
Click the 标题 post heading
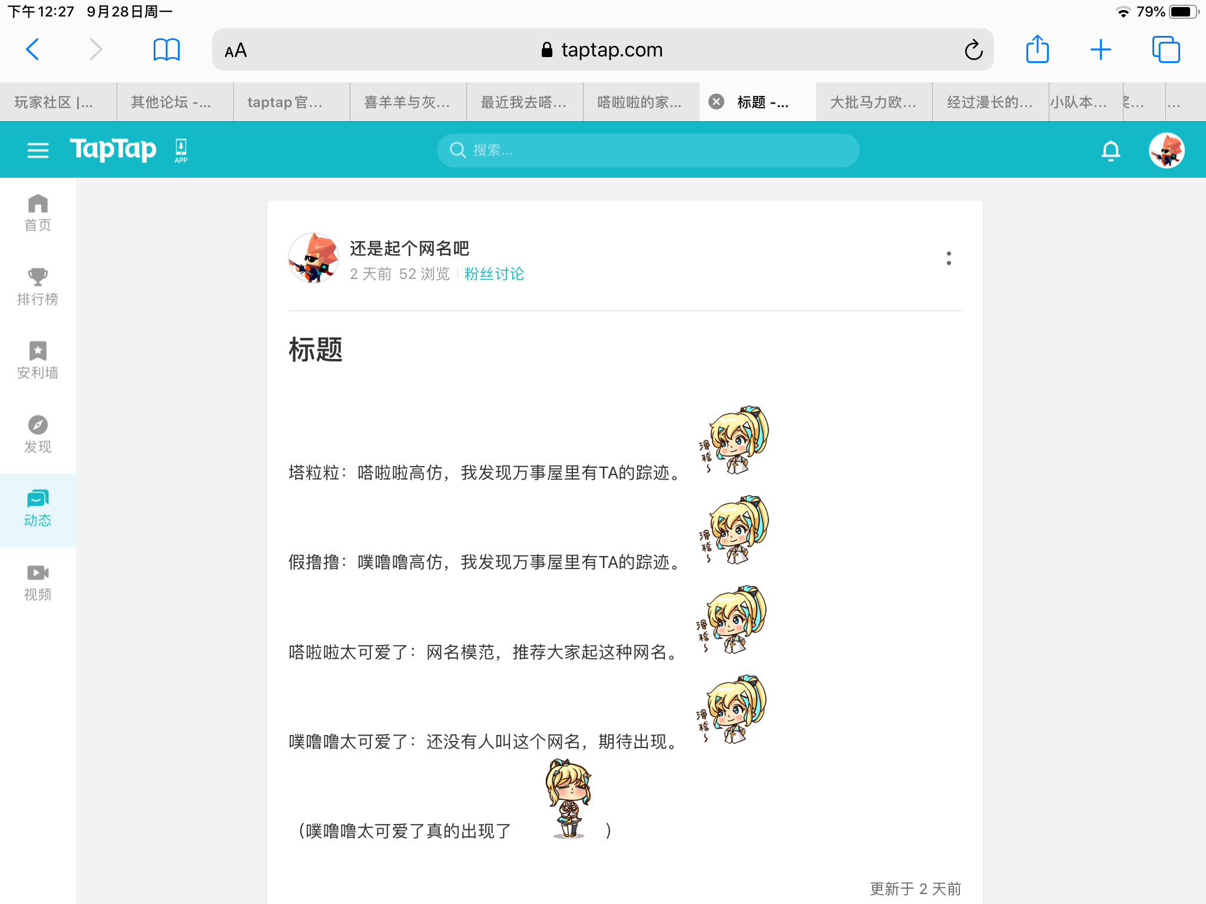315,350
